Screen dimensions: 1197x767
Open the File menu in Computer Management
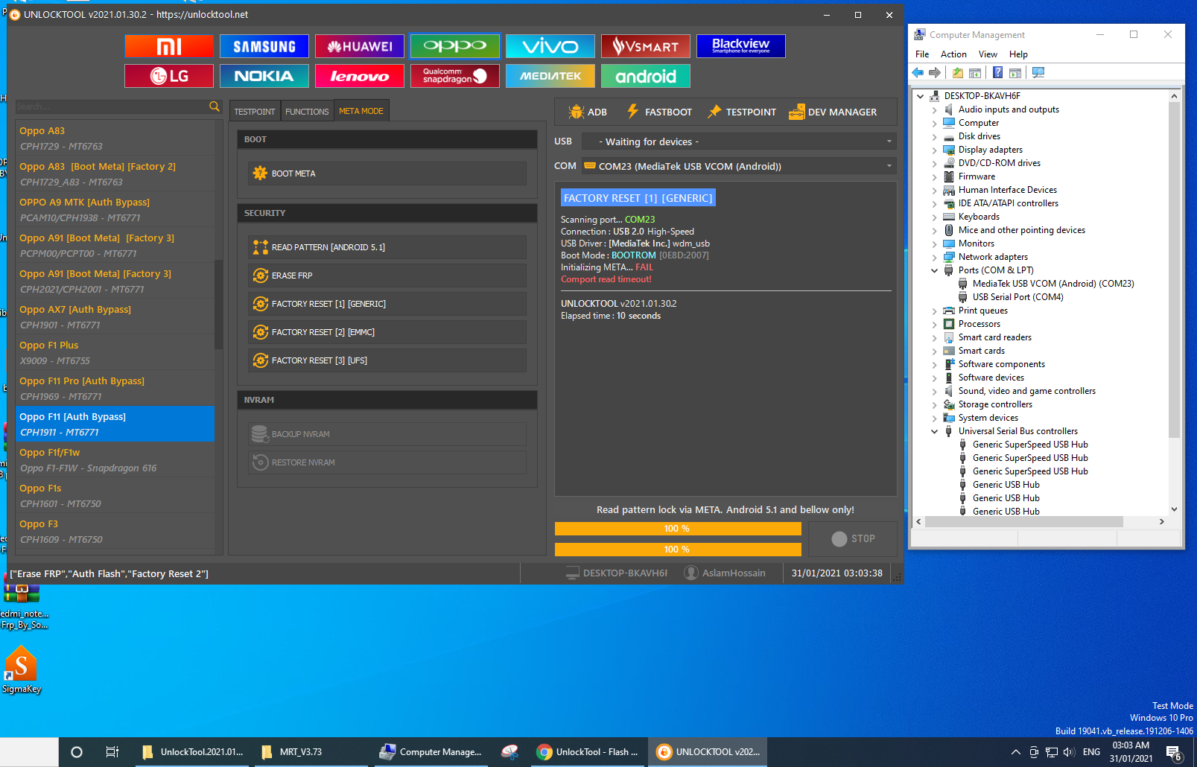click(x=922, y=54)
